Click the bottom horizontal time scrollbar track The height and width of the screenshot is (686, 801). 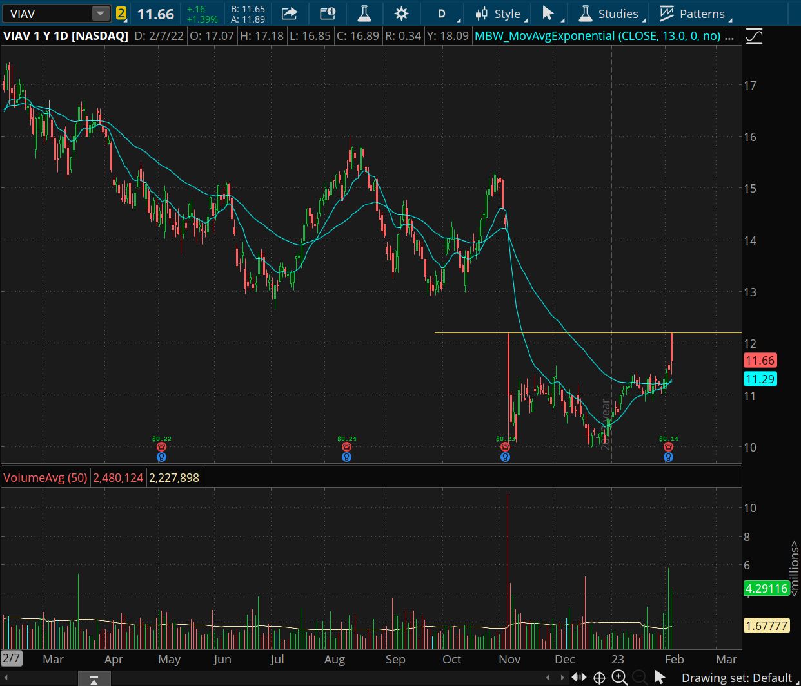[322, 678]
